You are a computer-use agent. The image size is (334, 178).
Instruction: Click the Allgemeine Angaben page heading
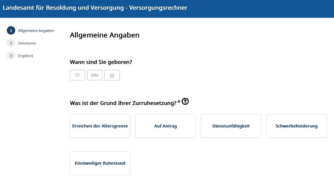click(x=105, y=35)
